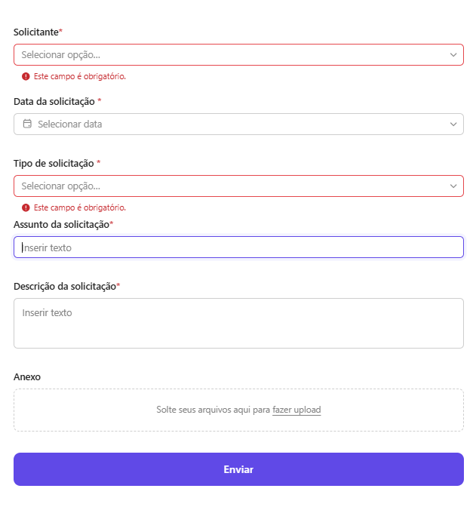Click into the Descrição da solicitação textarea

coord(238,324)
